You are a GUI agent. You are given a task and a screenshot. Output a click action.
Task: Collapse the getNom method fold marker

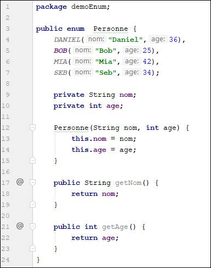[32, 183]
